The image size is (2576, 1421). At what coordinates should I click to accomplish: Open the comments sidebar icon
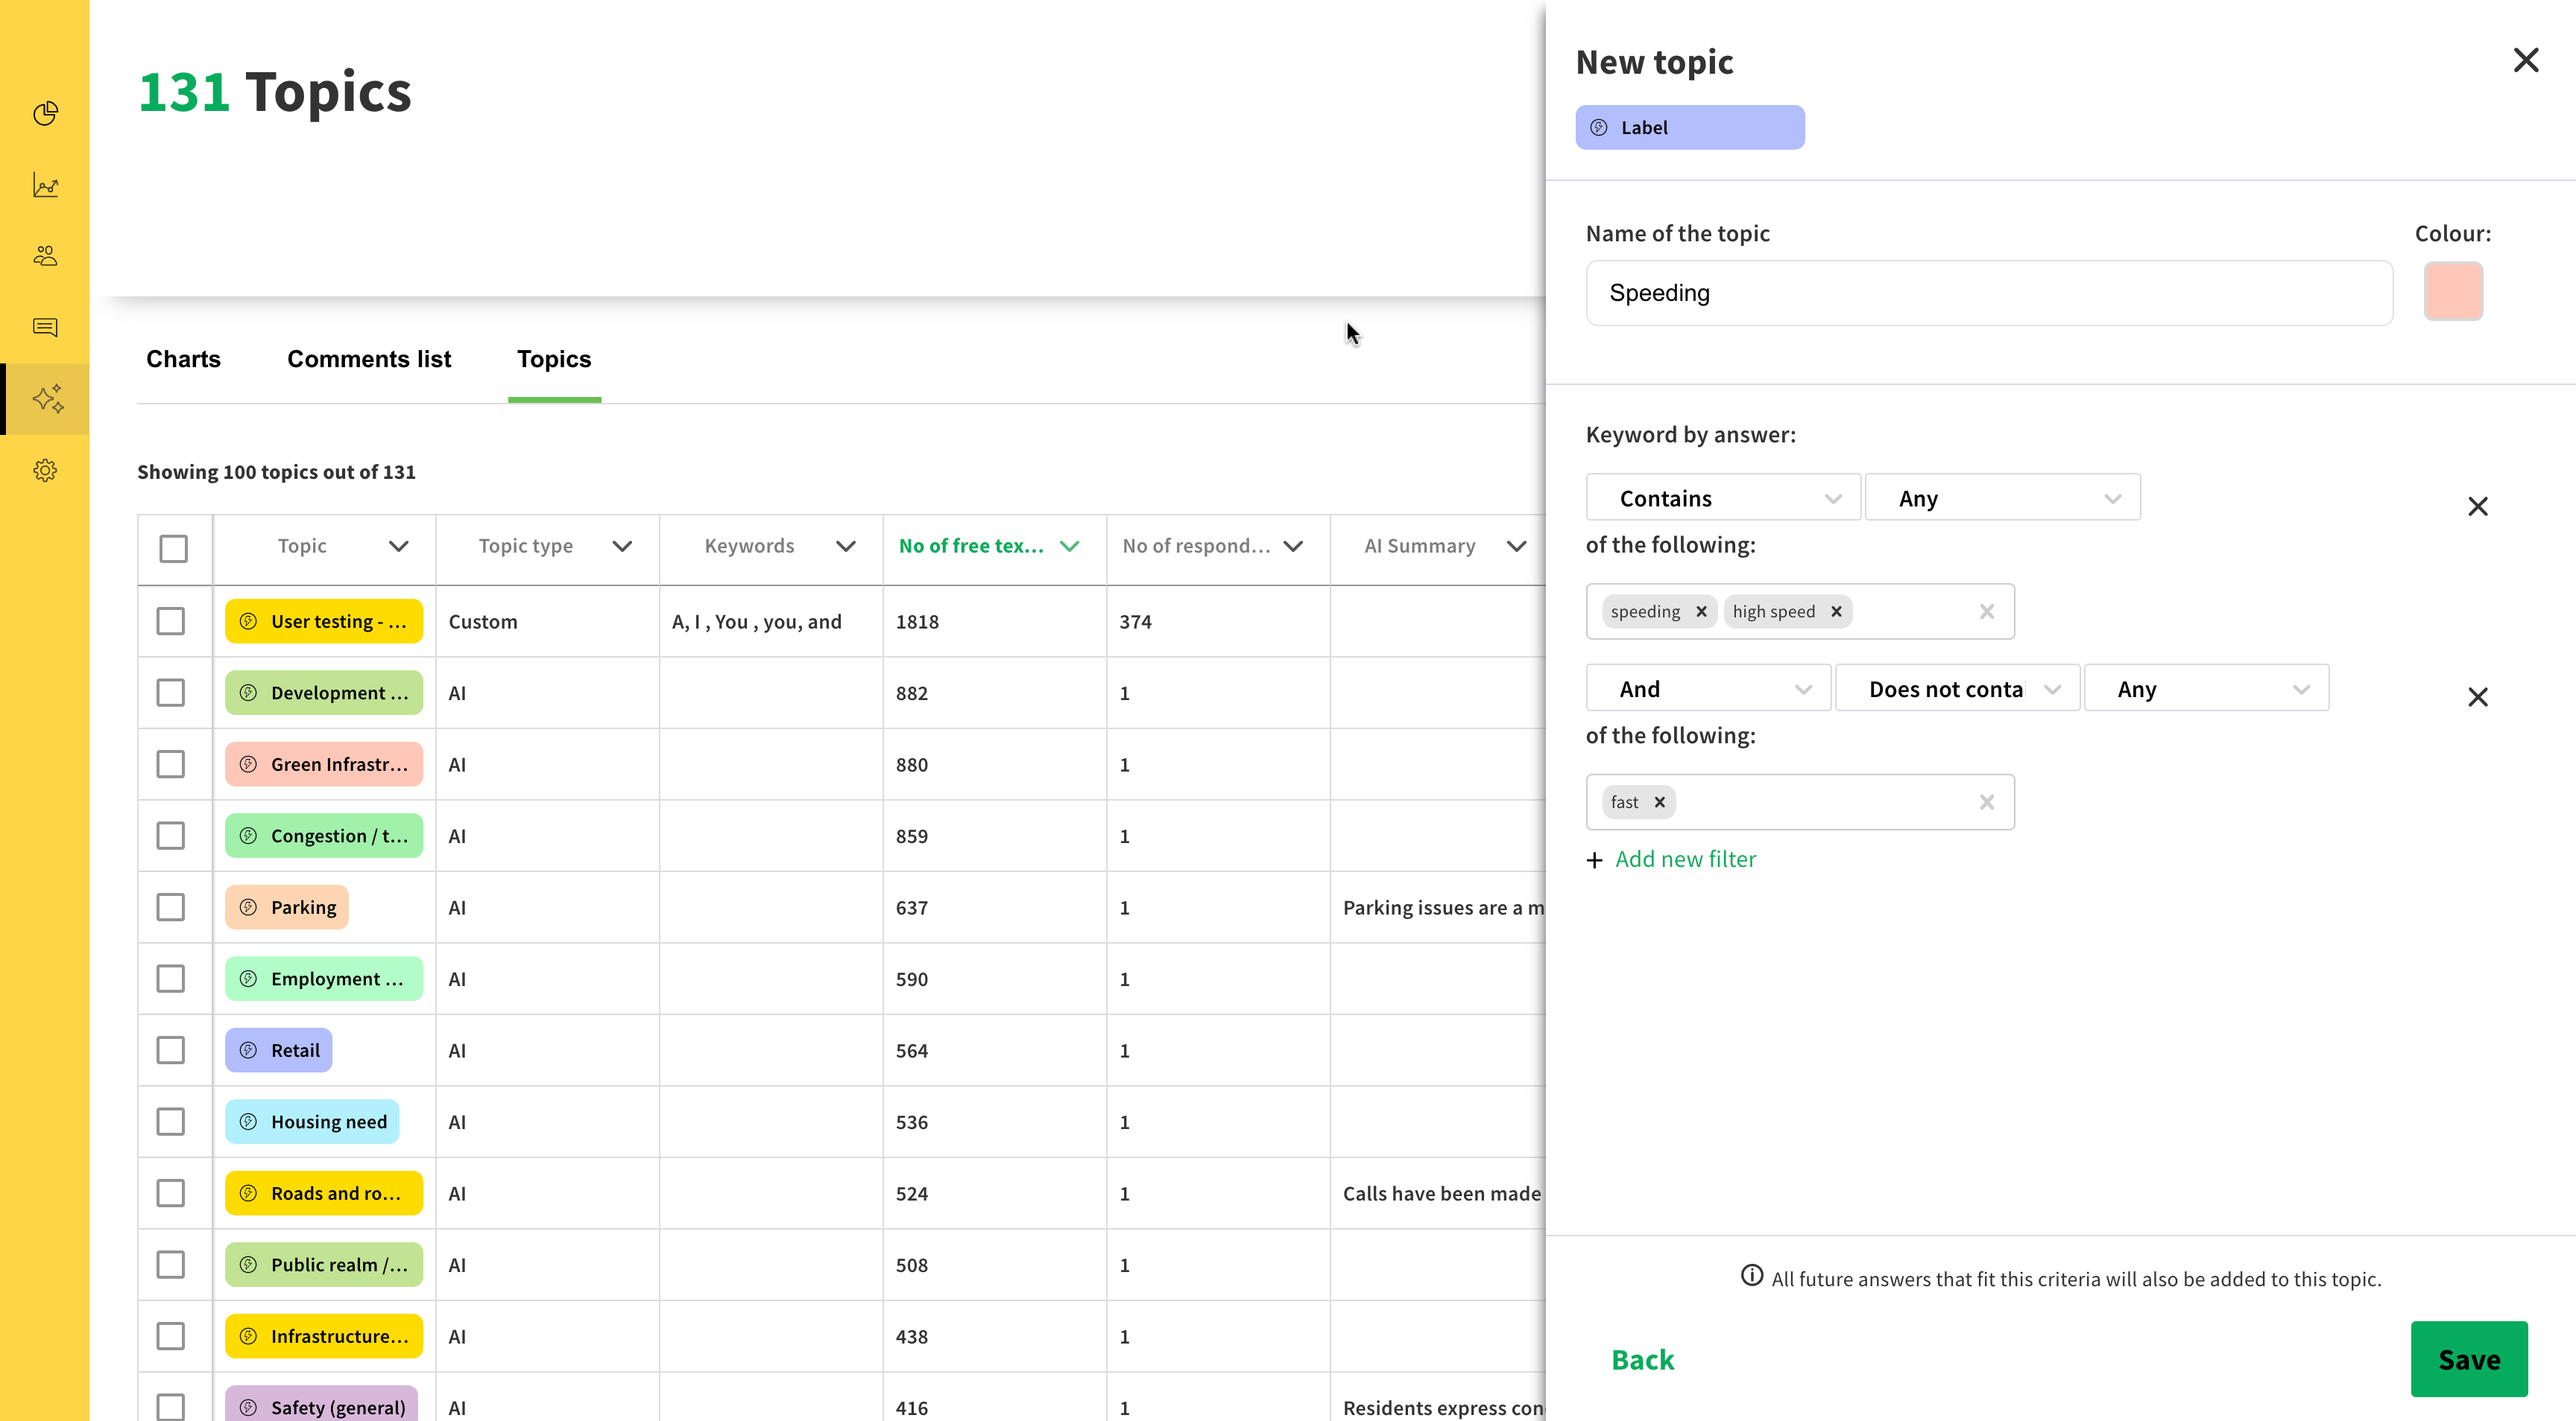coord(45,328)
